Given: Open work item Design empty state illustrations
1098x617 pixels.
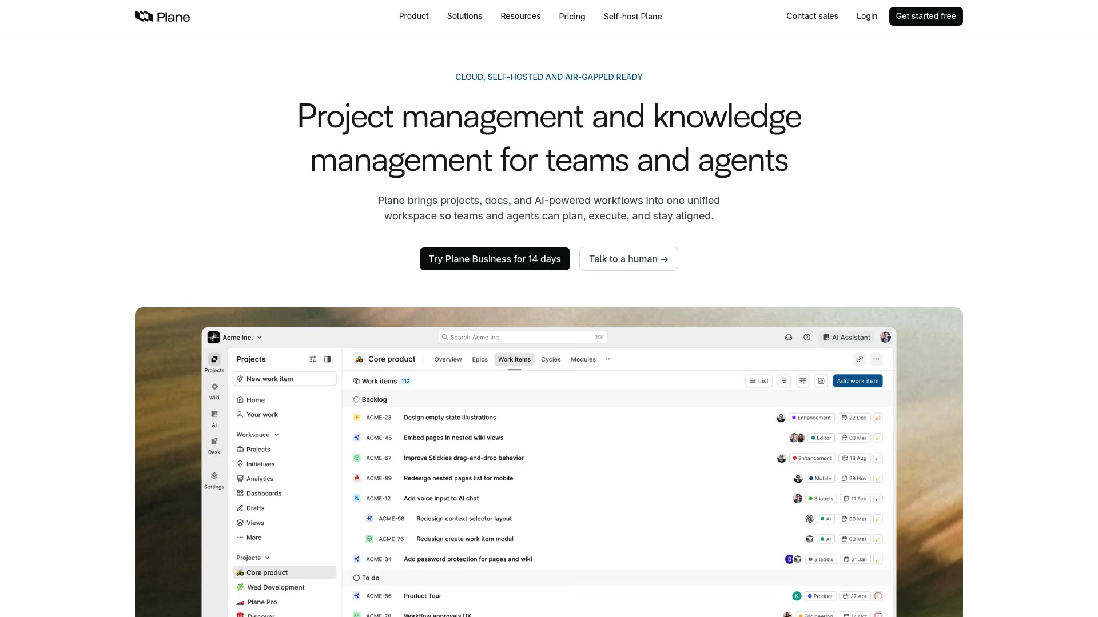Looking at the screenshot, I should point(449,418).
